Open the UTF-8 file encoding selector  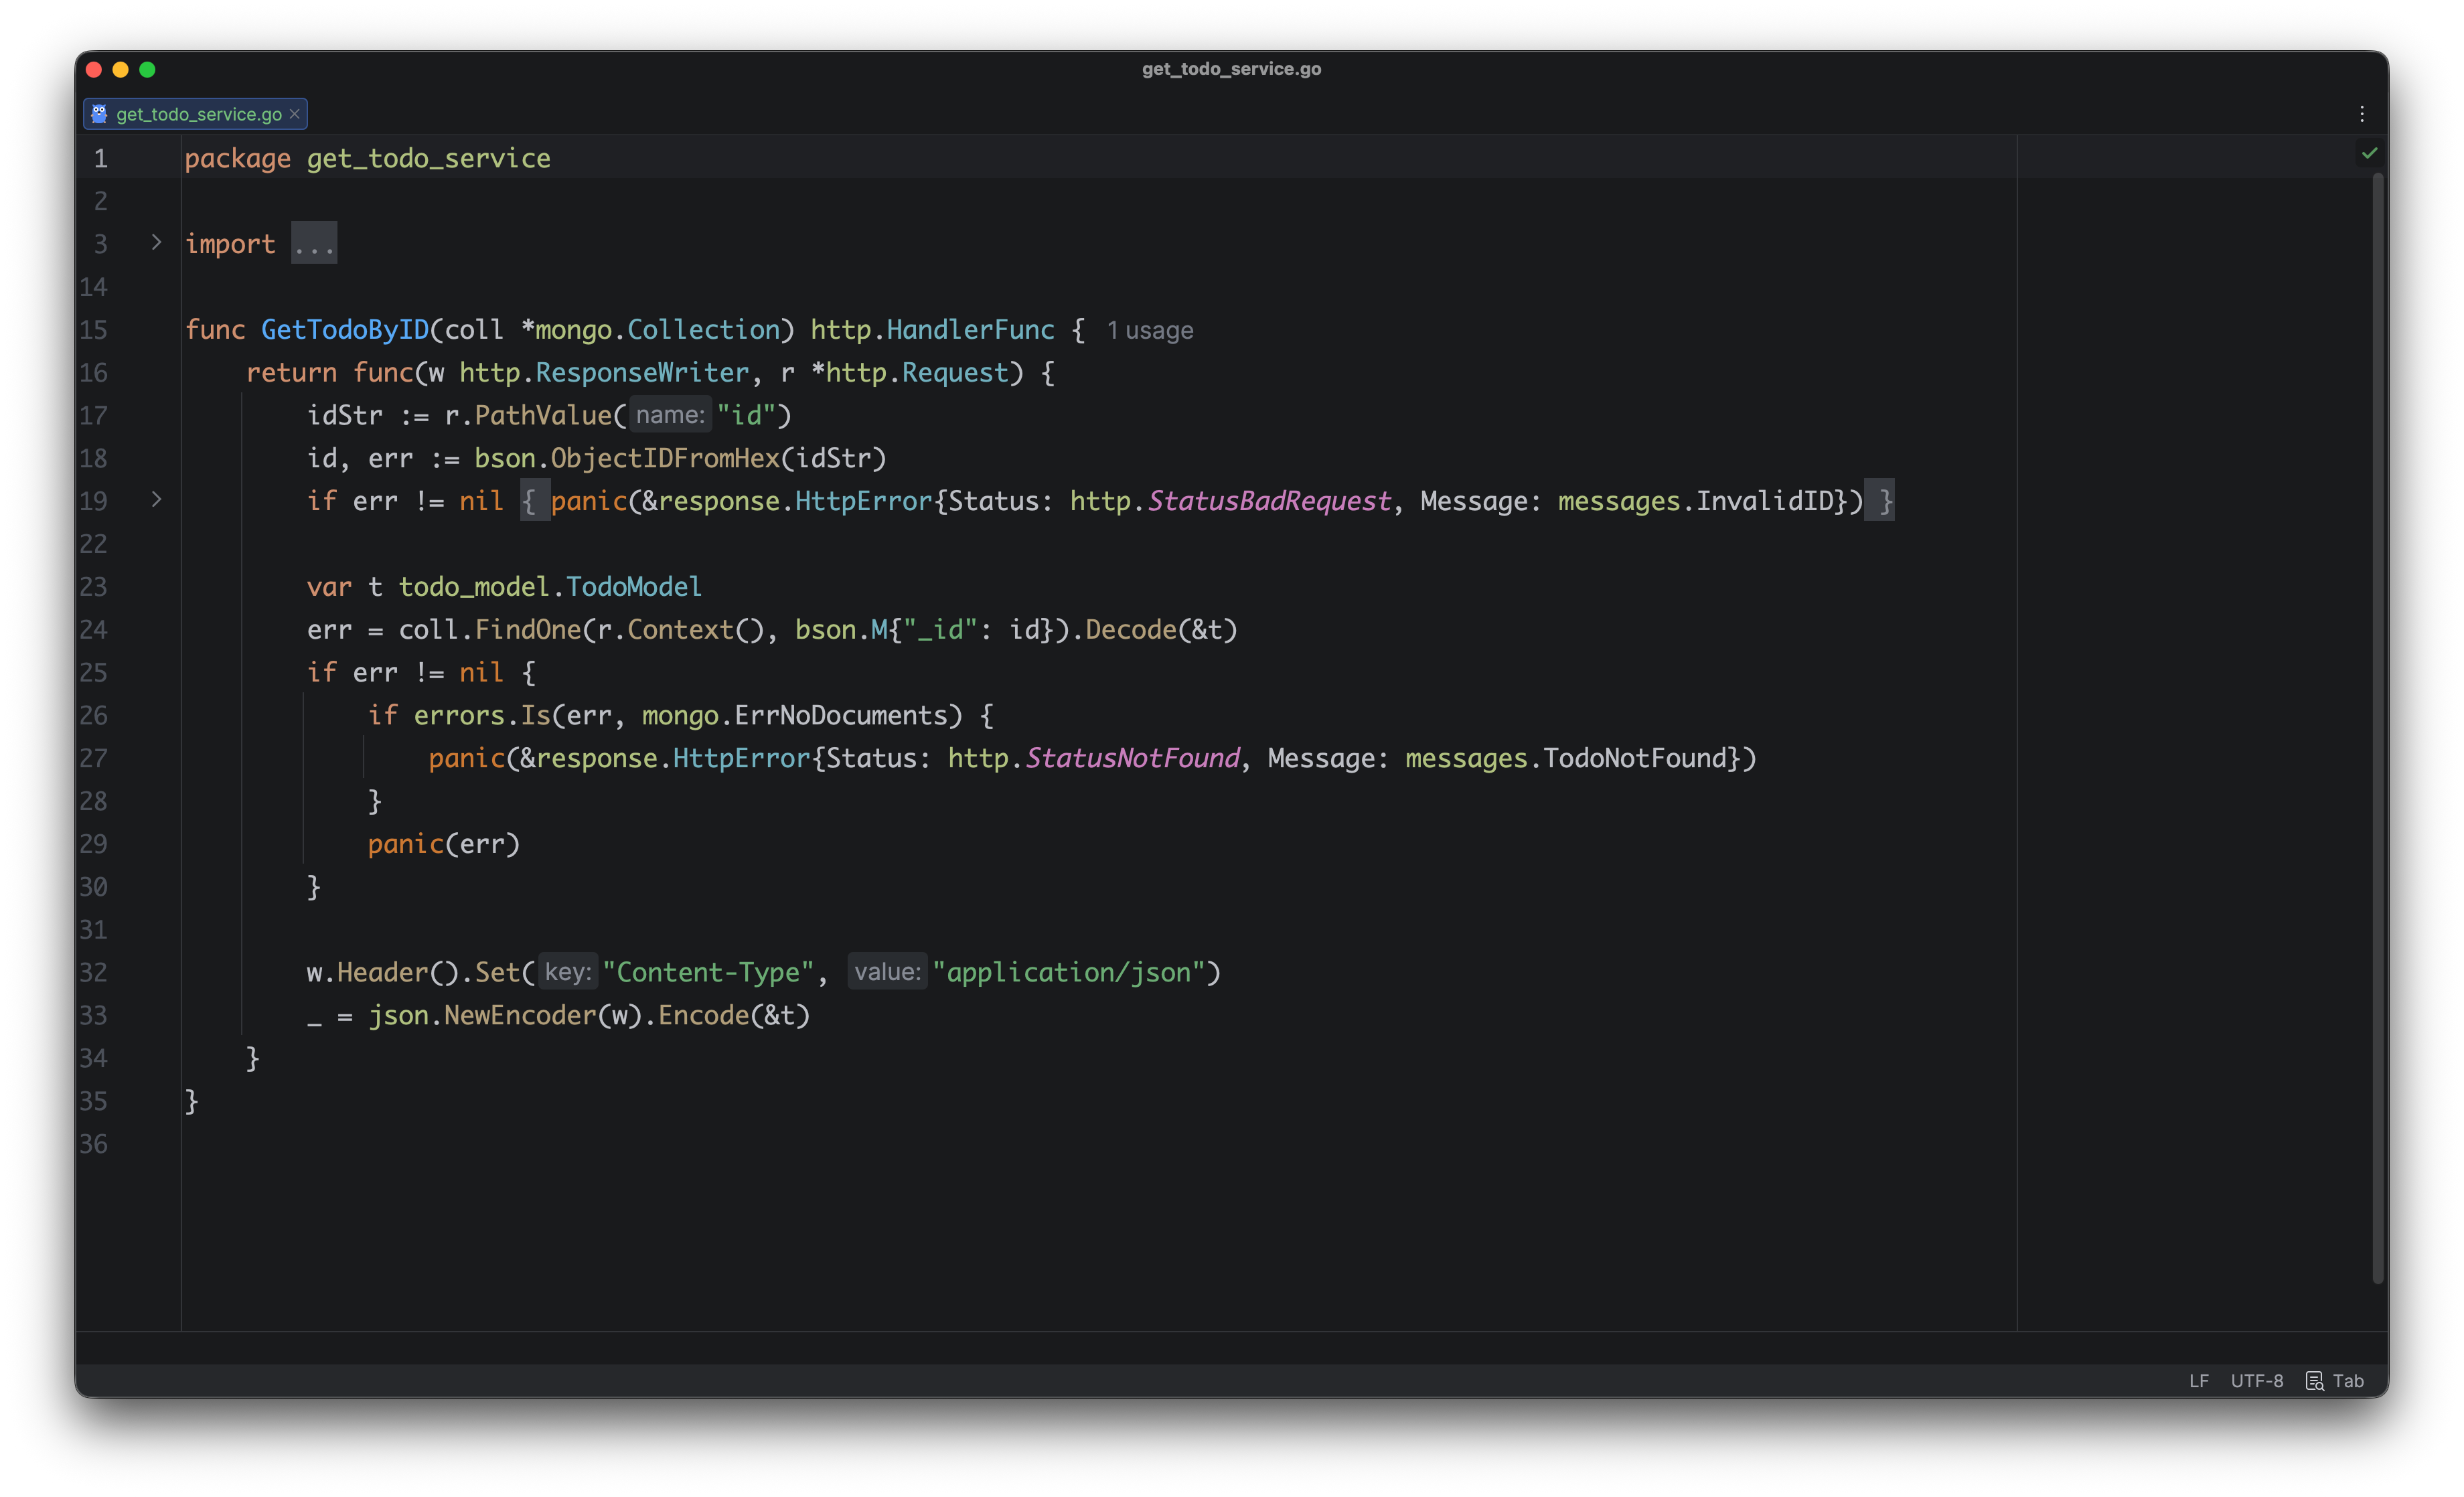click(2256, 1381)
